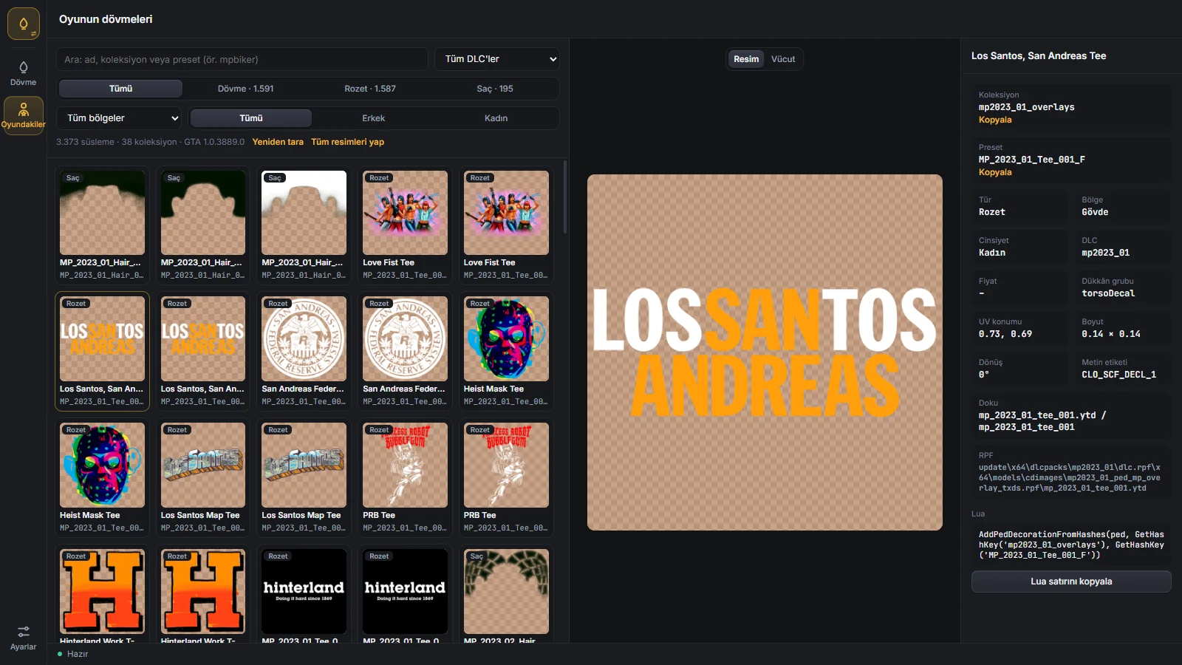Open Ayarlar settings in sidebar

[x=24, y=638]
